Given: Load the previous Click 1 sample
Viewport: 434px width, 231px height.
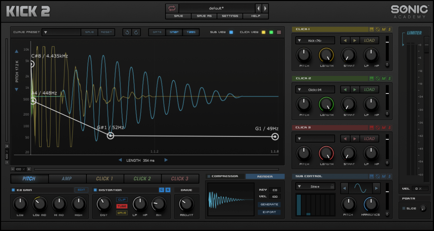Looking at the screenshot, I should pos(345,40).
